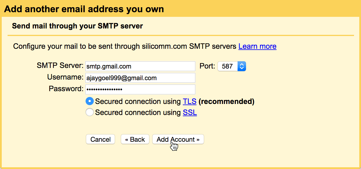Select the TLS secured connection radio button
Screen dimensions: 361x169
(90, 101)
